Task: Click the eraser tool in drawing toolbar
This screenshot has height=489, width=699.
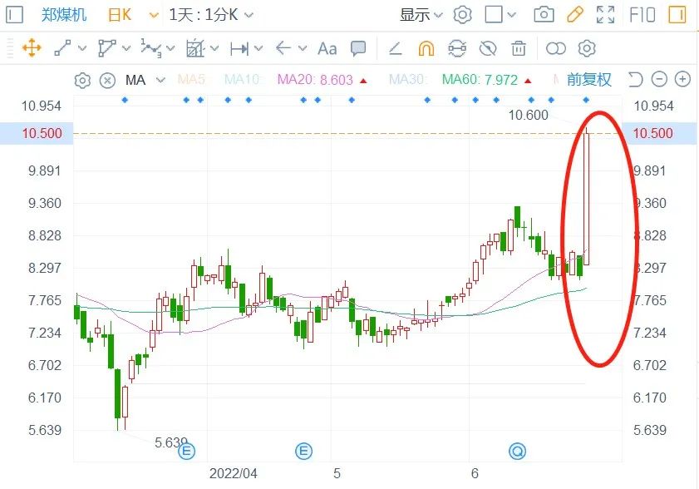Action: coord(396,48)
